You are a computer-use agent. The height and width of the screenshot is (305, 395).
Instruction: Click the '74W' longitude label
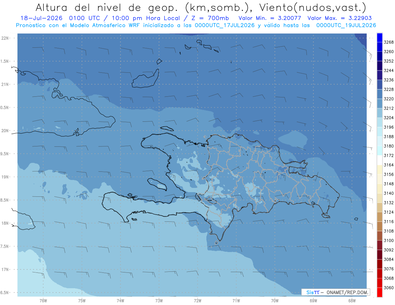[x=120, y=300]
